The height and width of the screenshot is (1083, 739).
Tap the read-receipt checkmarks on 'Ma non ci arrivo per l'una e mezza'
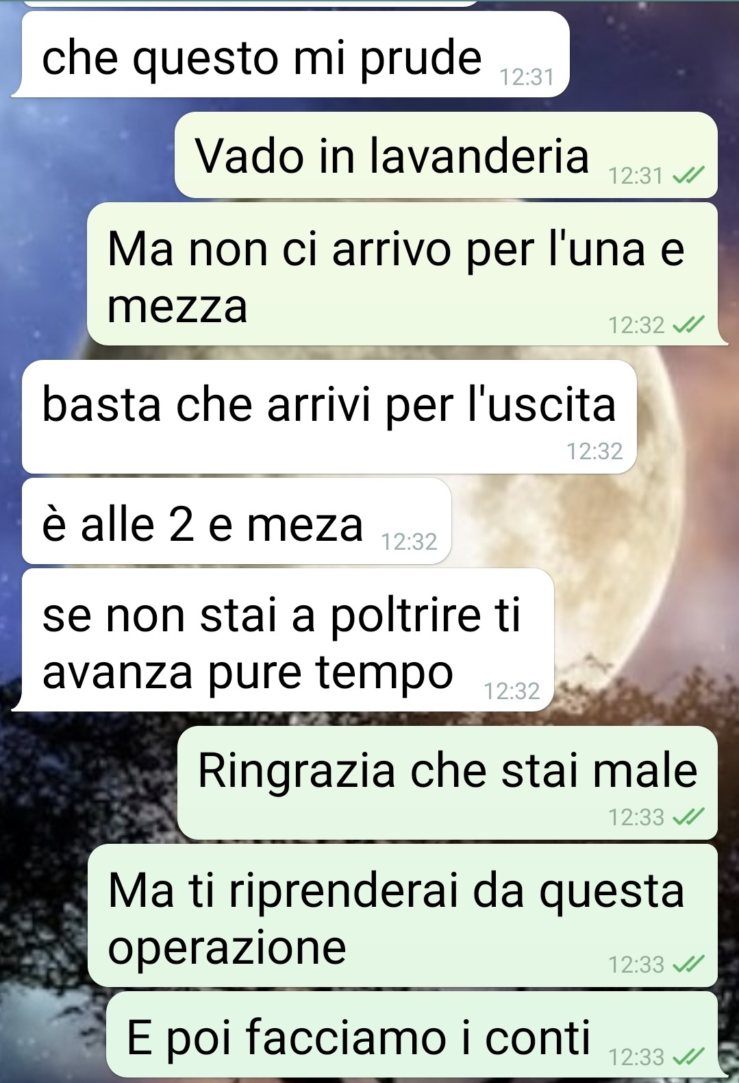click(x=688, y=325)
